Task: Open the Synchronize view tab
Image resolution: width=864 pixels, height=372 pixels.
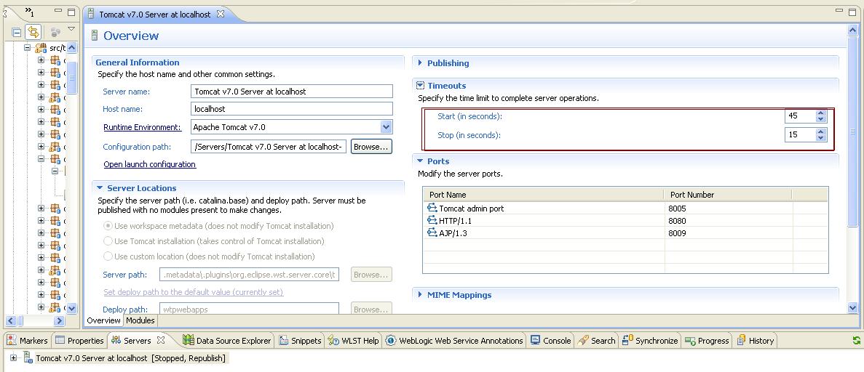Action: [x=650, y=341]
